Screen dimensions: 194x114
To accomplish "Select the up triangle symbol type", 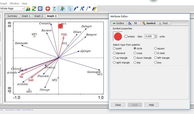I will (x=114, y=58).
